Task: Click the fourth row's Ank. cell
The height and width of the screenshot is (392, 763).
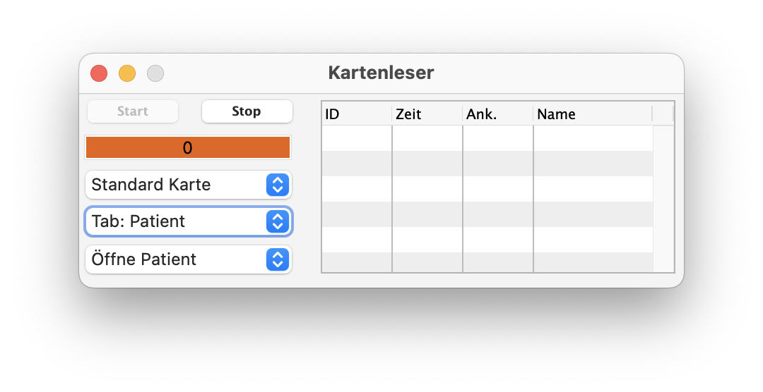Action: tap(498, 214)
